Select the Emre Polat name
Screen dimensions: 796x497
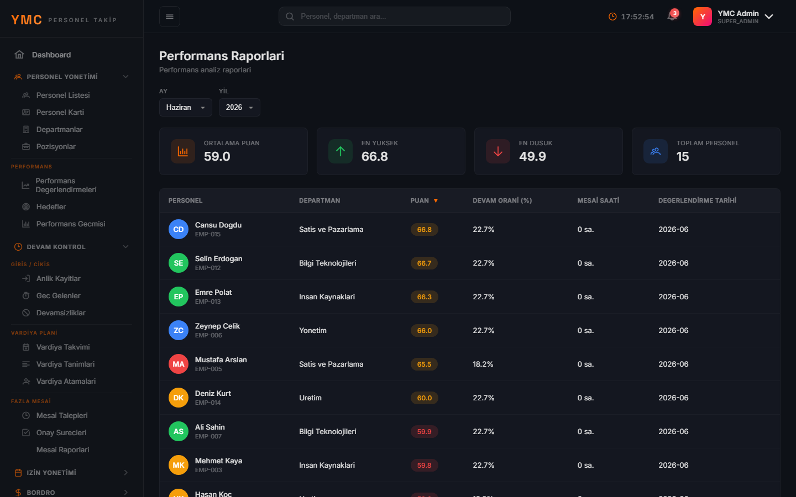[x=213, y=292]
